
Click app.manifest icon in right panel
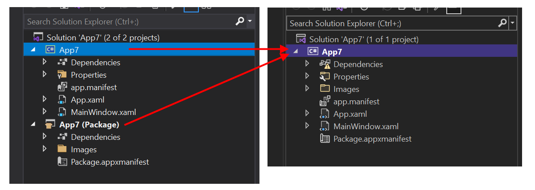click(325, 101)
